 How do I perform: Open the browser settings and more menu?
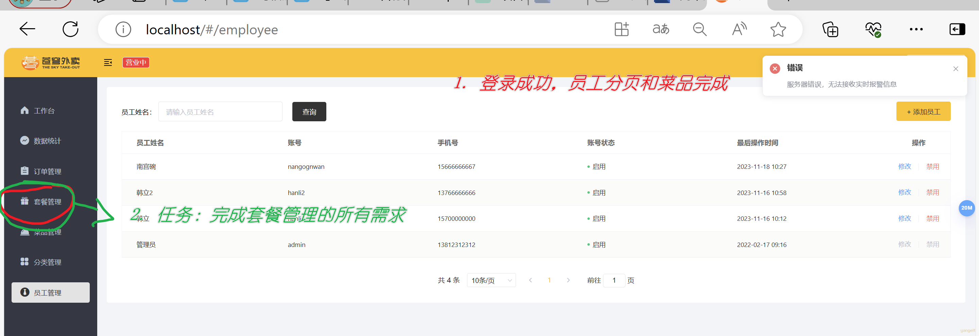[916, 29]
